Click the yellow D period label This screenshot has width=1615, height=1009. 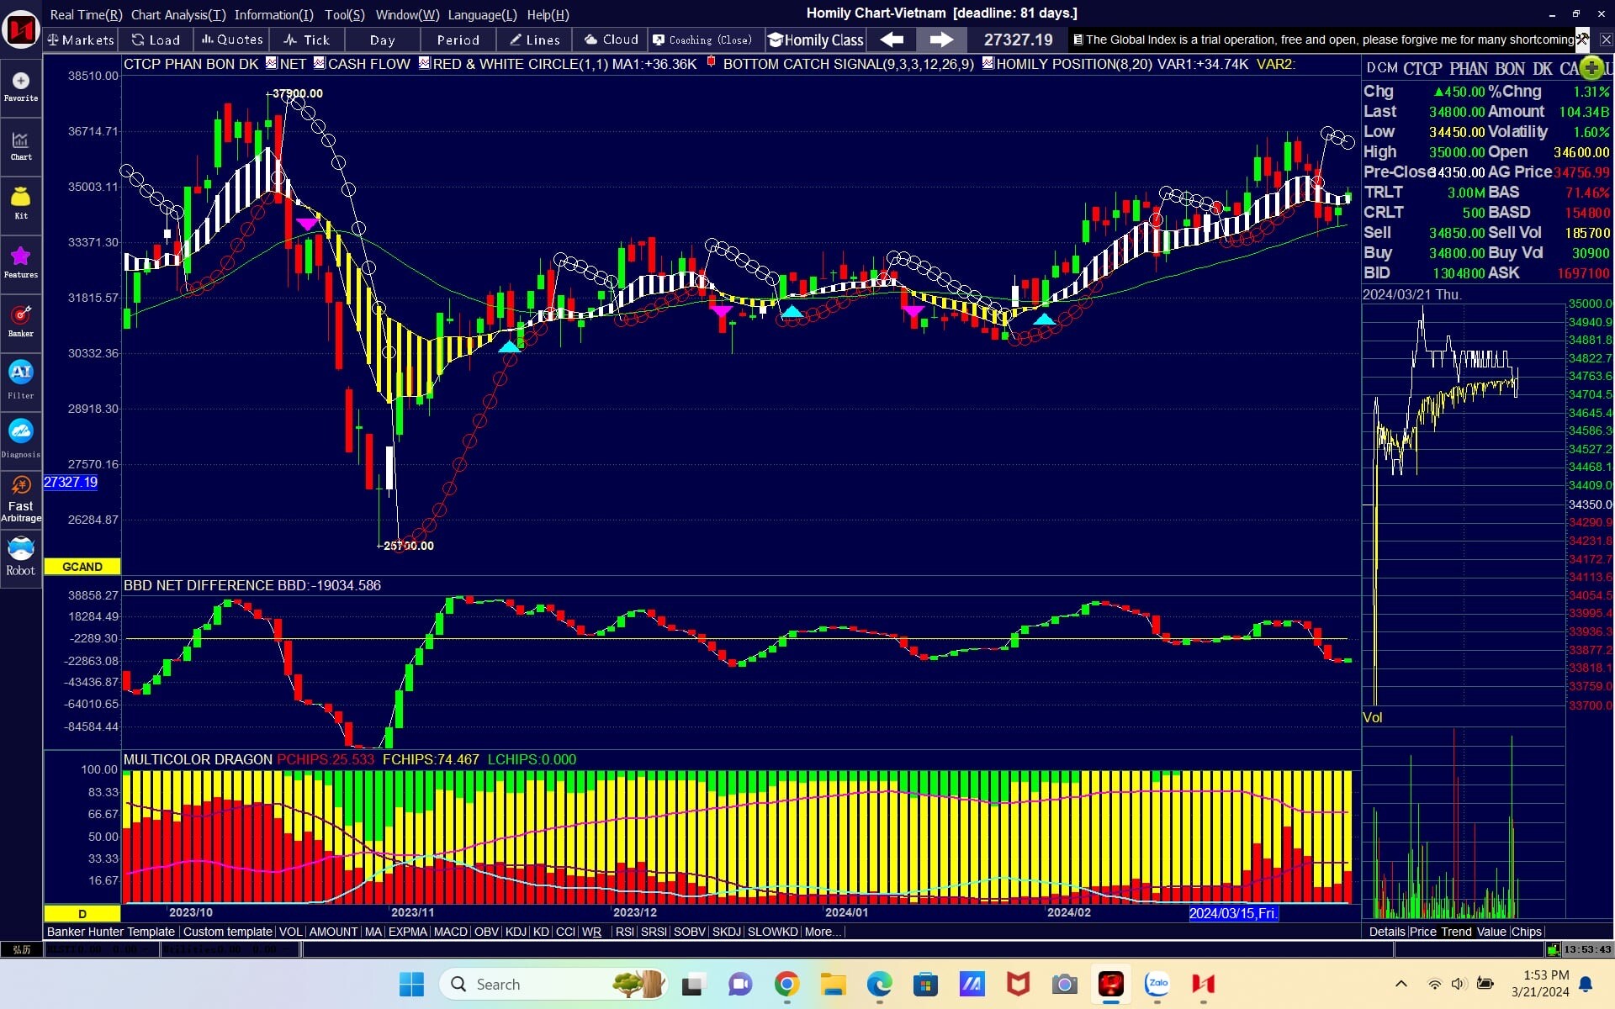click(x=82, y=914)
